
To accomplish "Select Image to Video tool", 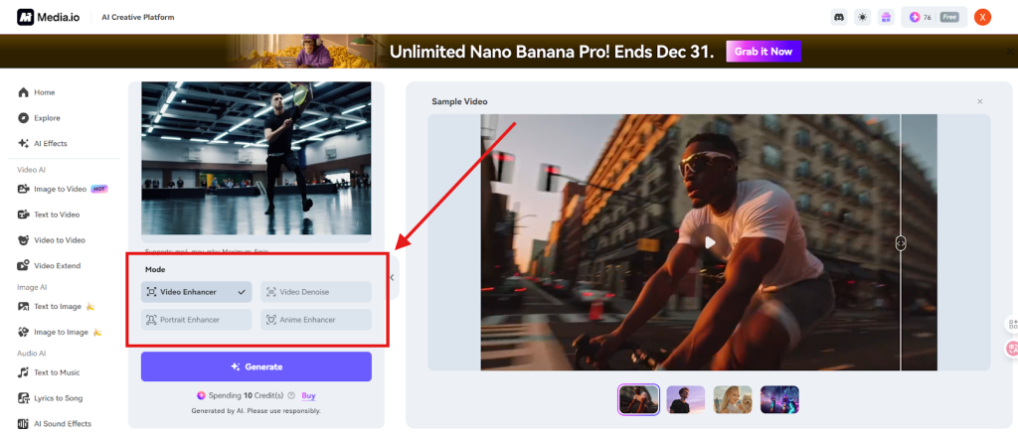I will pos(60,189).
